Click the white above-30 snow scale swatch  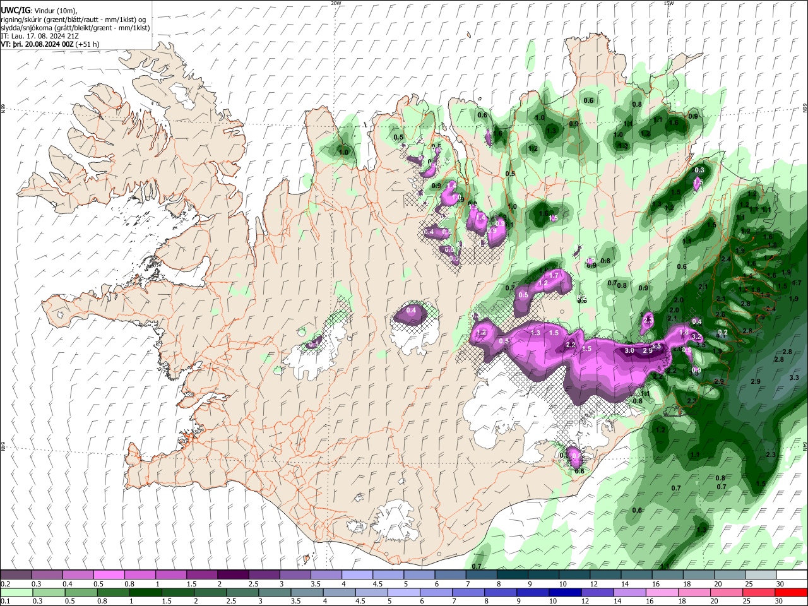pos(792,575)
